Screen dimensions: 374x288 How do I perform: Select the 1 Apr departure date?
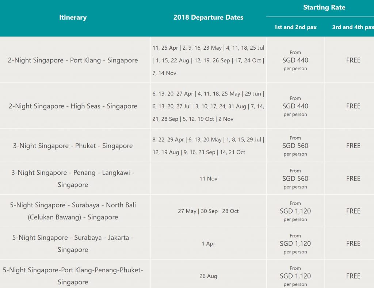[x=208, y=243]
